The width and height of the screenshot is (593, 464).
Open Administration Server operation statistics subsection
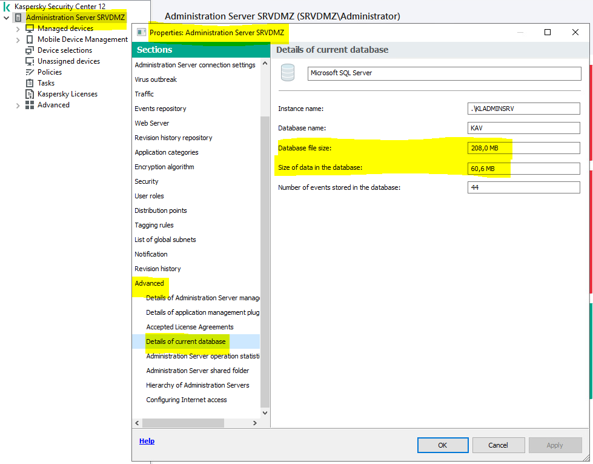pos(203,356)
